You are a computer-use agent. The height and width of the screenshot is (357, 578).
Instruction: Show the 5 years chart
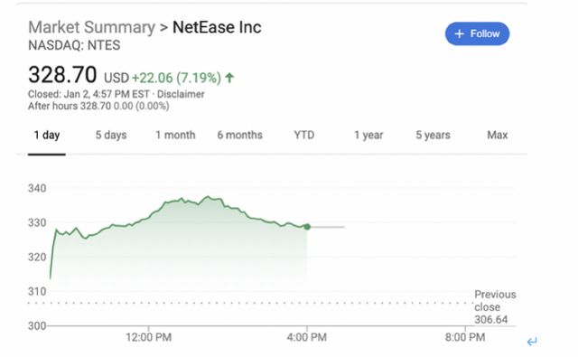433,135
